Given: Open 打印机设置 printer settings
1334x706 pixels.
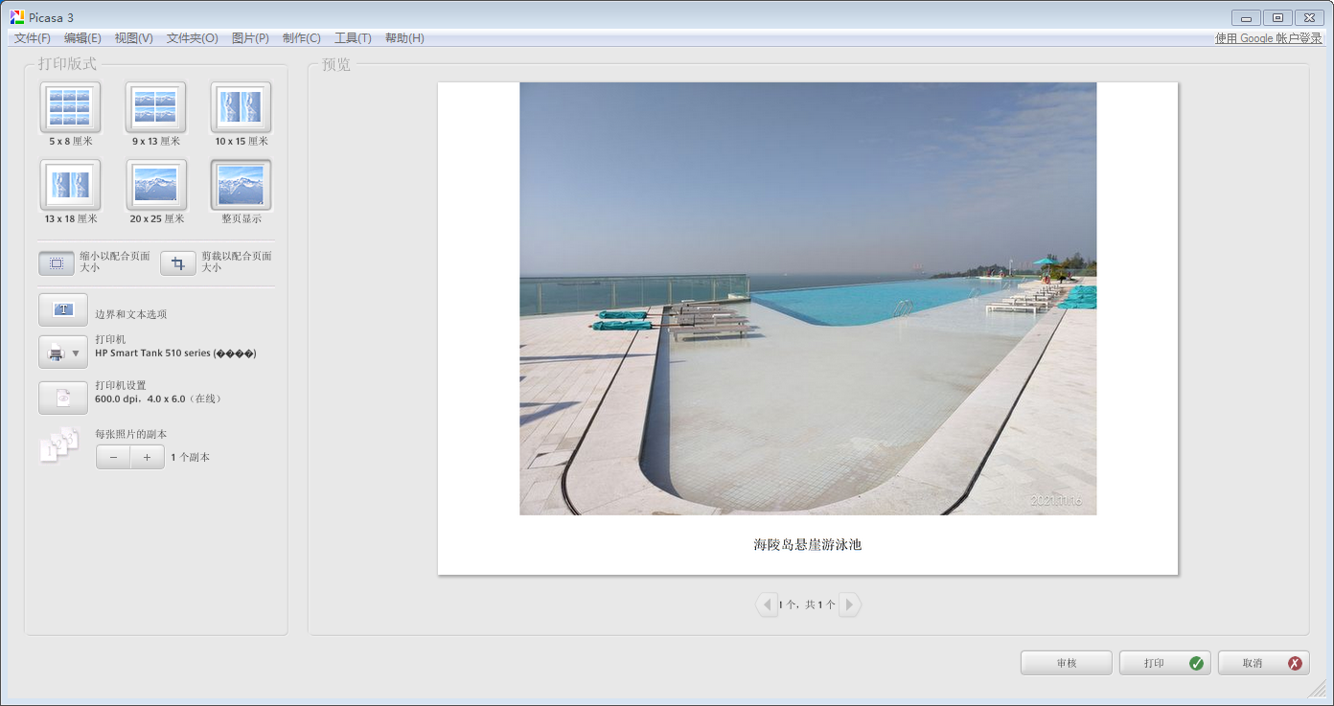Looking at the screenshot, I should click(x=63, y=398).
